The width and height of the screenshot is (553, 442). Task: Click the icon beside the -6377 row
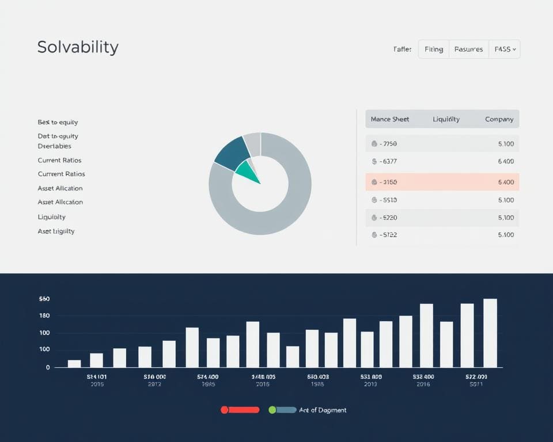point(374,162)
